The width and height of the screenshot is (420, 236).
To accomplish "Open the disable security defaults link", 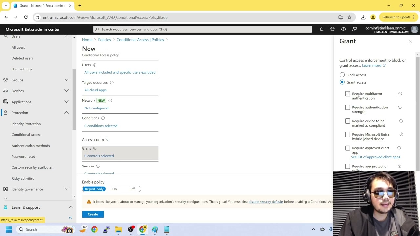I will (x=266, y=202).
